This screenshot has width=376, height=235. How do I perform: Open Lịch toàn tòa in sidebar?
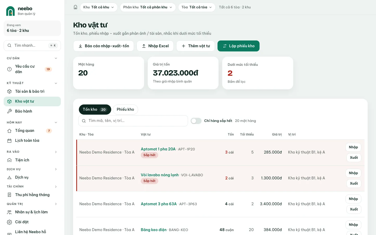32,140
